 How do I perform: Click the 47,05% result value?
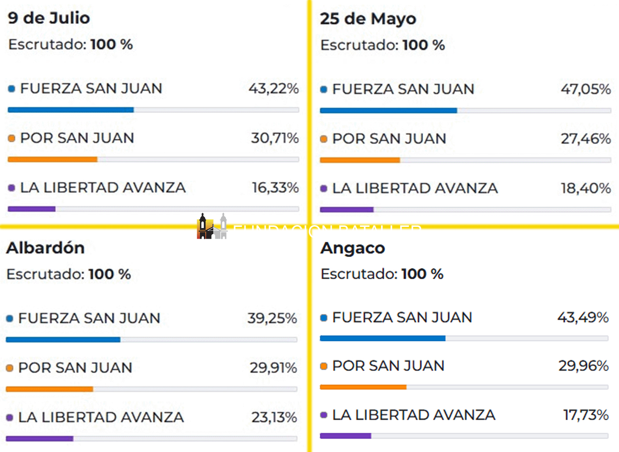[585, 89]
